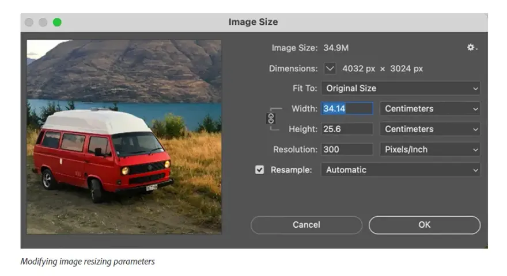Click the Image Size 34.9M text
The width and height of the screenshot is (507, 276).
(310, 48)
